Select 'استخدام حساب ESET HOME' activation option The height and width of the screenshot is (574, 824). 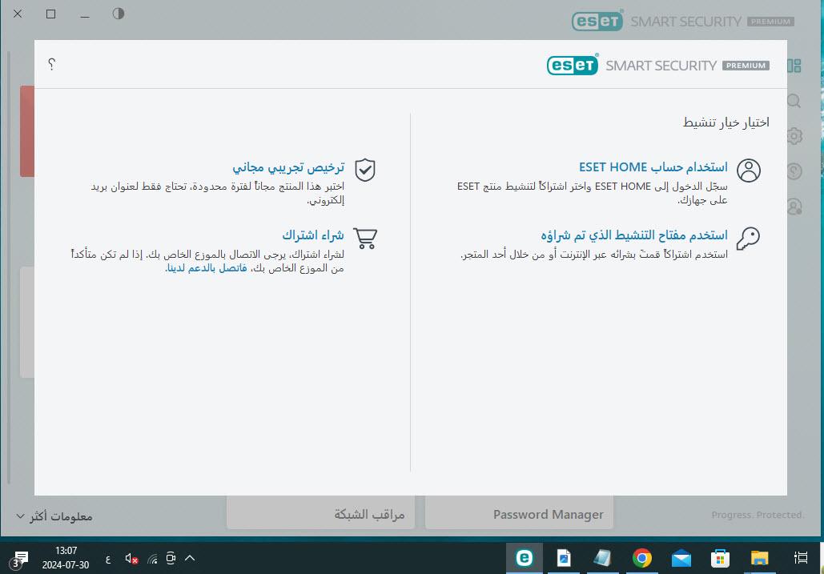pyautogui.click(x=653, y=167)
